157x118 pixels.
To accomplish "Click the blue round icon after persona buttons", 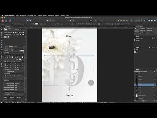I will pos(27,21).
